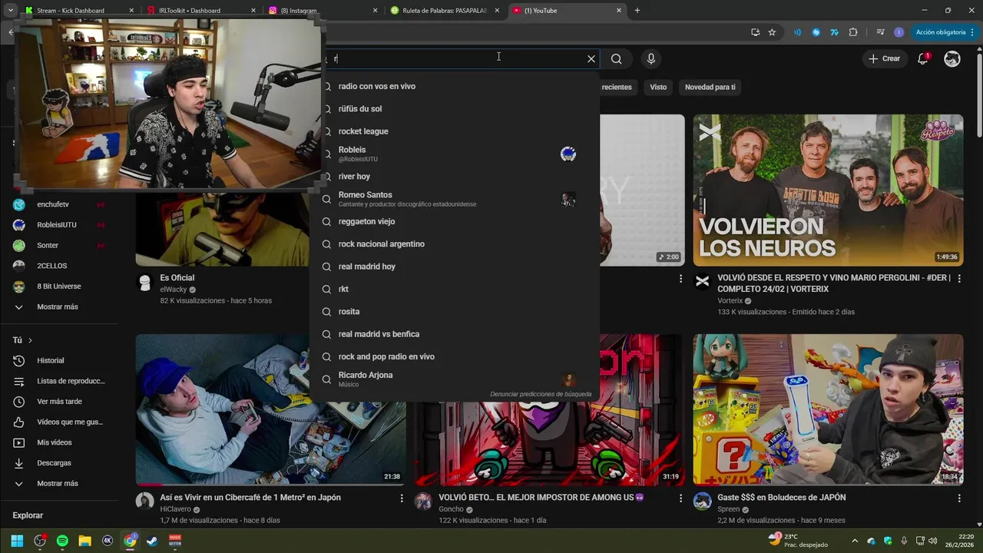Install app icon in address bar
The width and height of the screenshot is (983, 553).
755,32
